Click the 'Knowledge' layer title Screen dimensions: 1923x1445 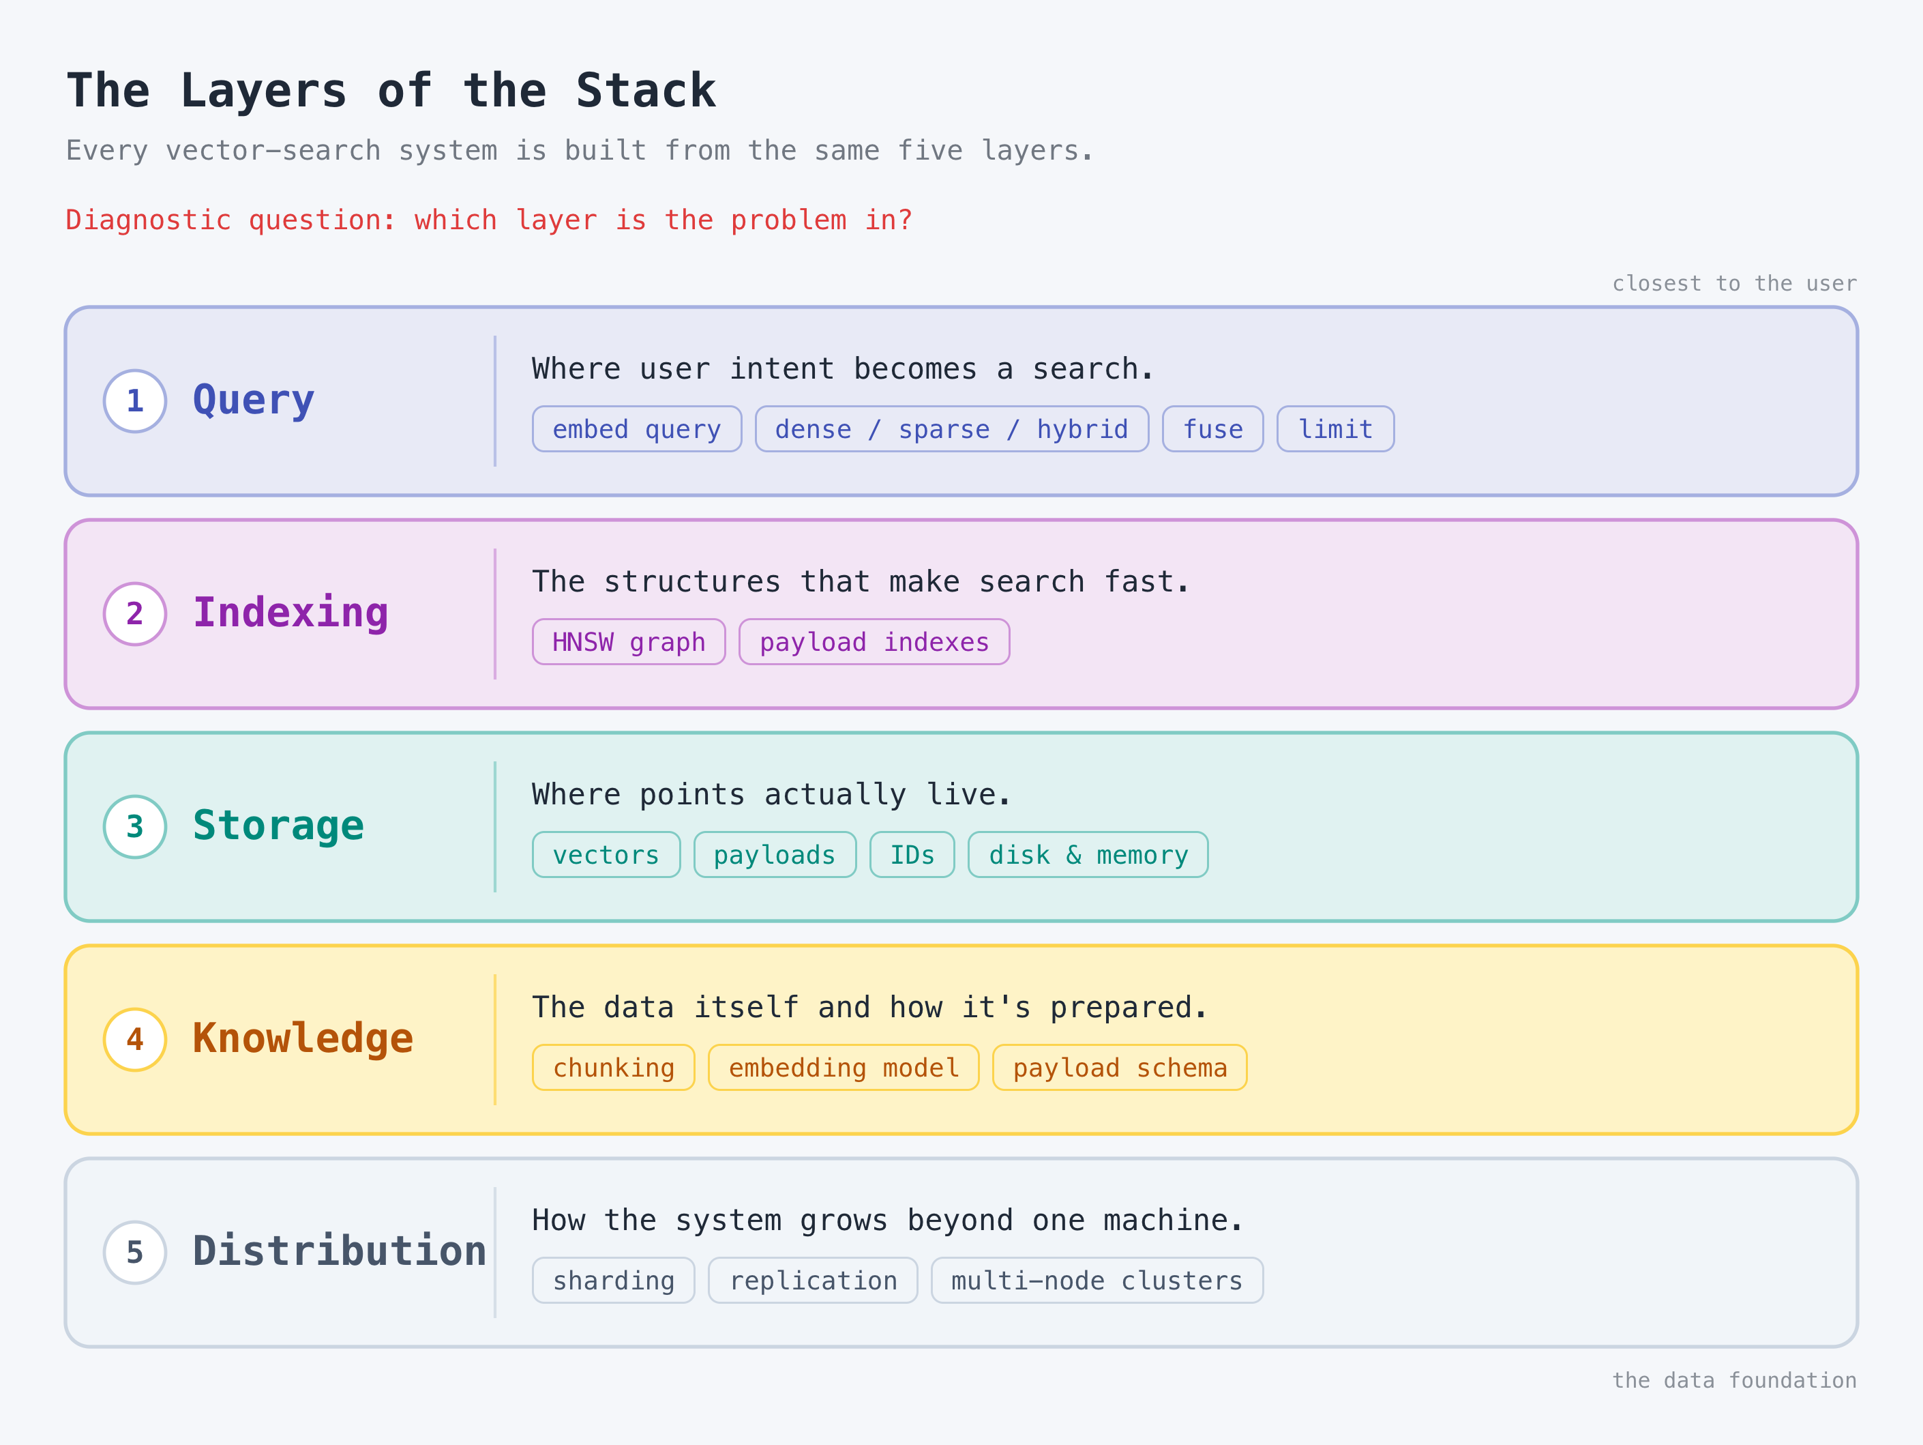click(303, 1039)
